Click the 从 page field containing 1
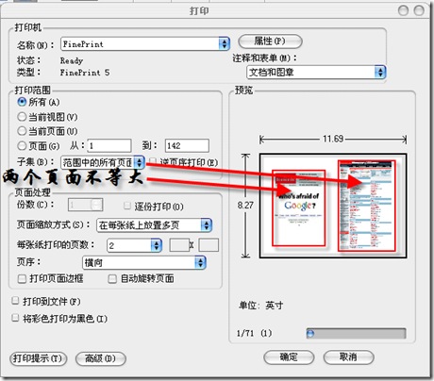434x381 pixels. click(109, 145)
